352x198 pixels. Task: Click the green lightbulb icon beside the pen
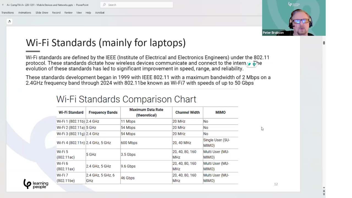(x=254, y=64)
